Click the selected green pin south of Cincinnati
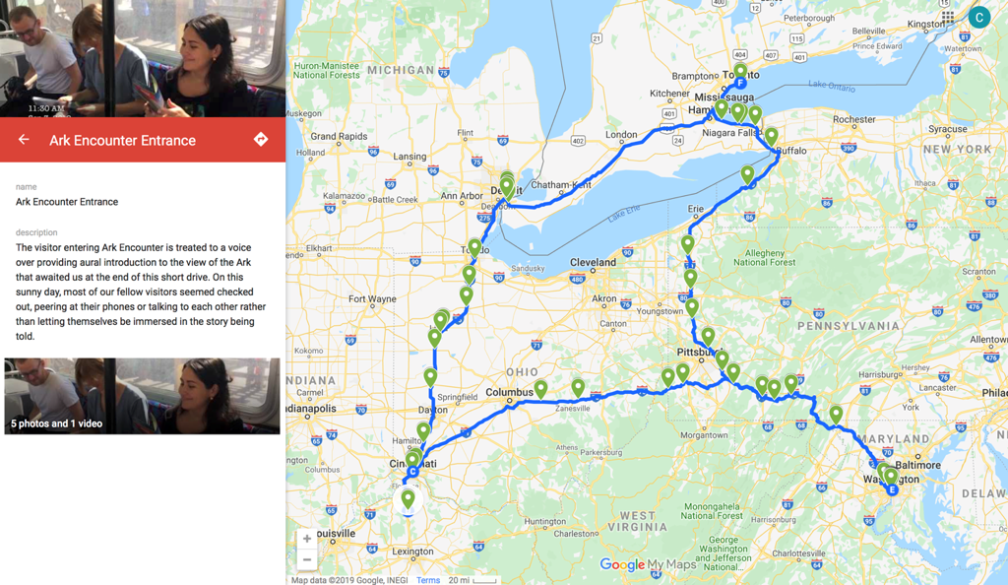 point(408,499)
